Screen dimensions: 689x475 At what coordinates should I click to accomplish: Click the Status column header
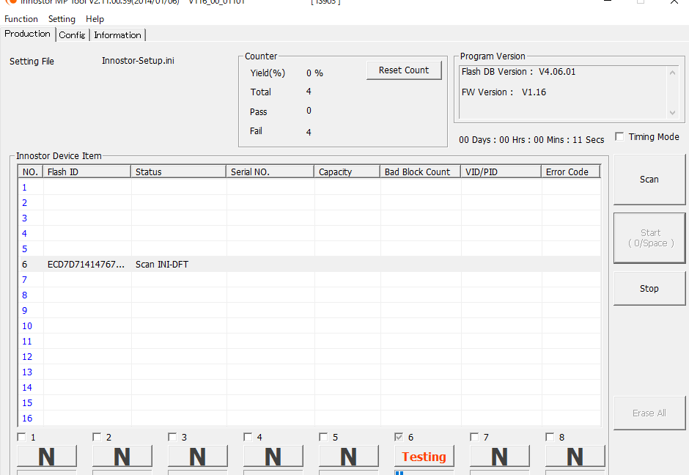point(178,172)
